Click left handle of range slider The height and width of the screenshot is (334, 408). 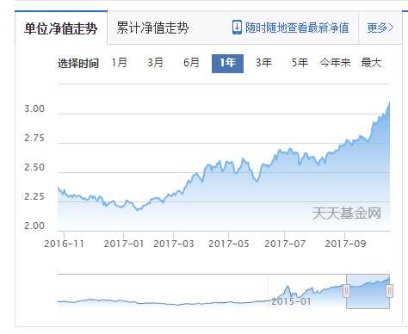(x=347, y=291)
